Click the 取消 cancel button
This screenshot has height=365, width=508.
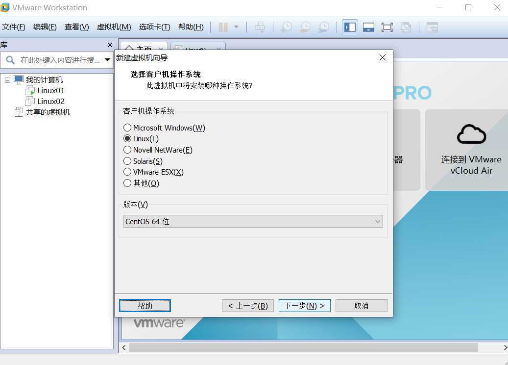(361, 306)
